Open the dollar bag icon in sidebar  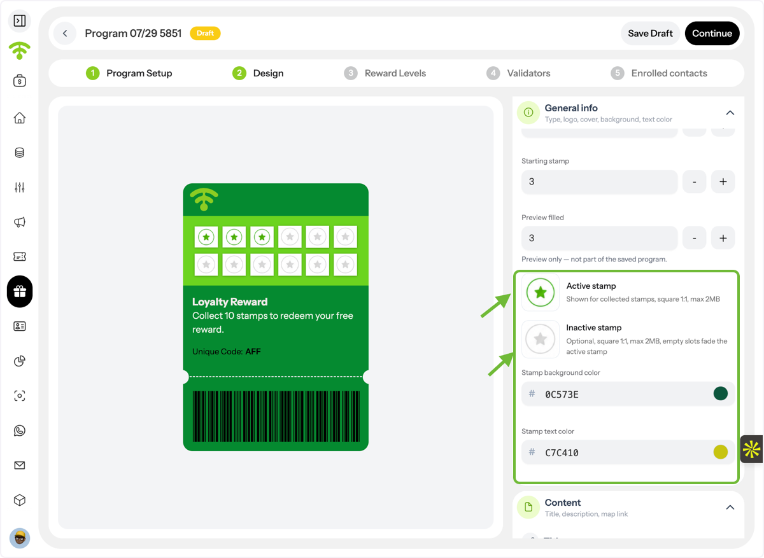click(x=20, y=81)
